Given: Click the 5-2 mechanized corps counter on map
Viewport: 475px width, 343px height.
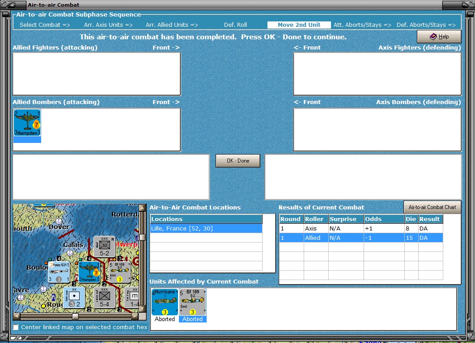Looking at the screenshot, I should point(104,247).
